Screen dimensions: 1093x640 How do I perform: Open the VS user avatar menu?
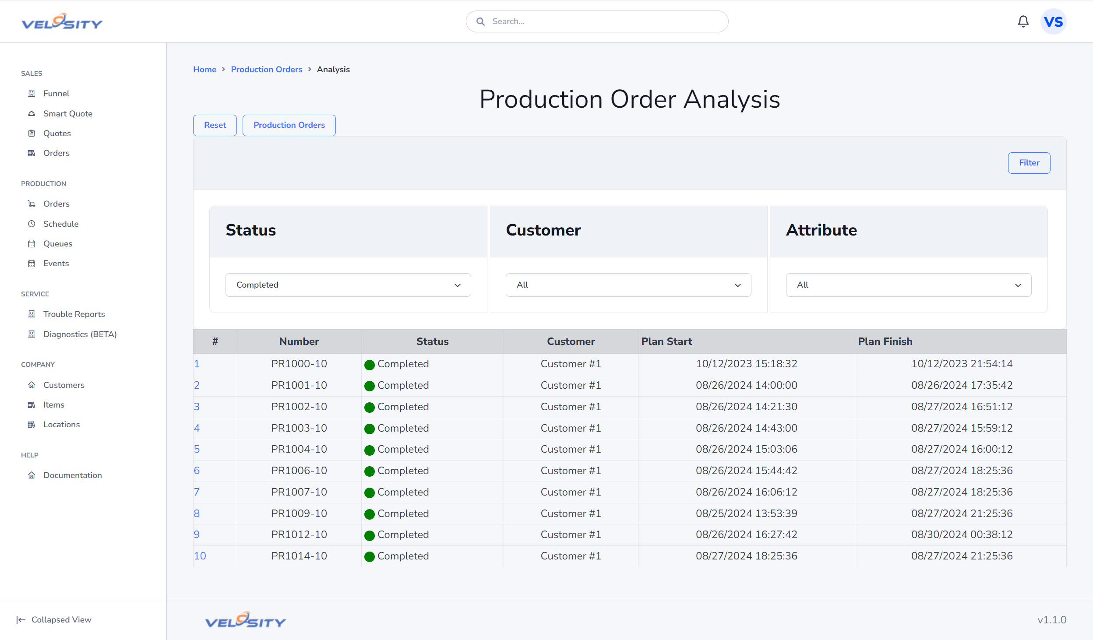1053,21
